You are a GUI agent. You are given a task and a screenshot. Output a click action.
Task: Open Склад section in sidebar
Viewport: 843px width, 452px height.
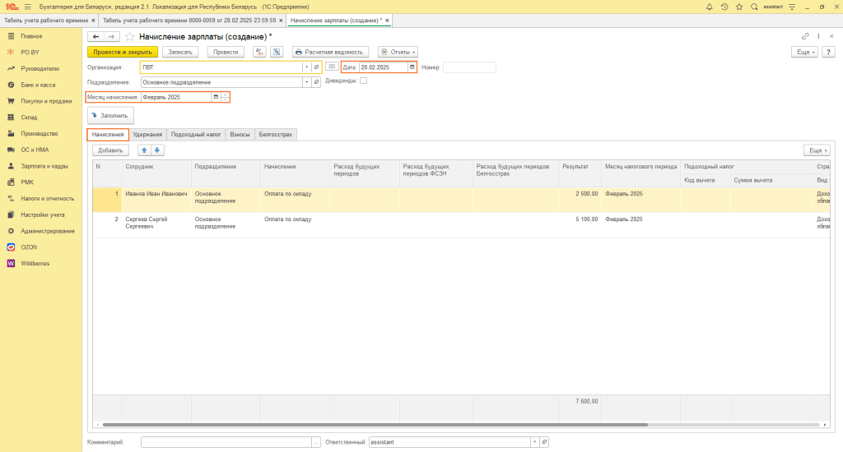[29, 117]
